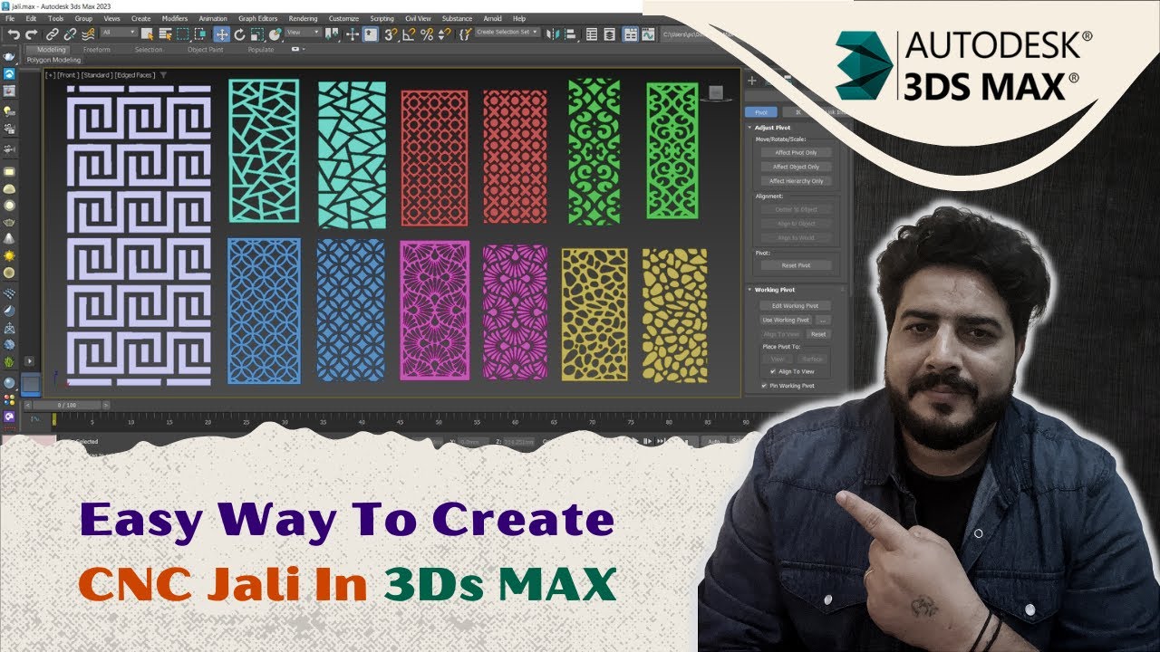The image size is (1160, 652).
Task: Choose the Select Object tool
Action: 147,34
